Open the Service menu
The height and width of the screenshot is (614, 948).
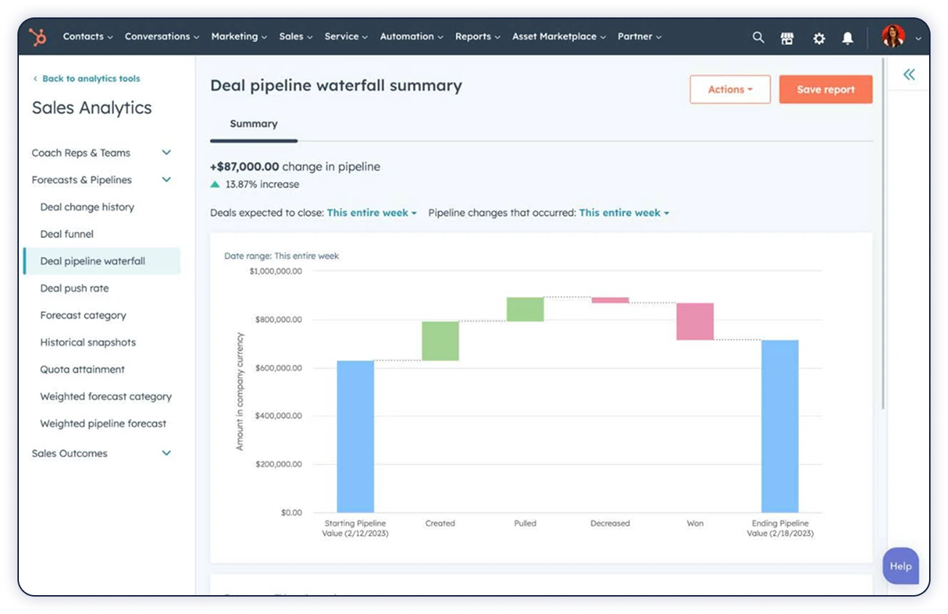[x=346, y=36]
